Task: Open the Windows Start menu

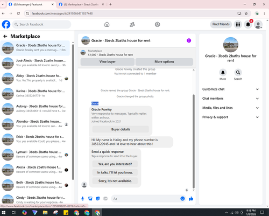Action: pyautogui.click(x=3, y=213)
